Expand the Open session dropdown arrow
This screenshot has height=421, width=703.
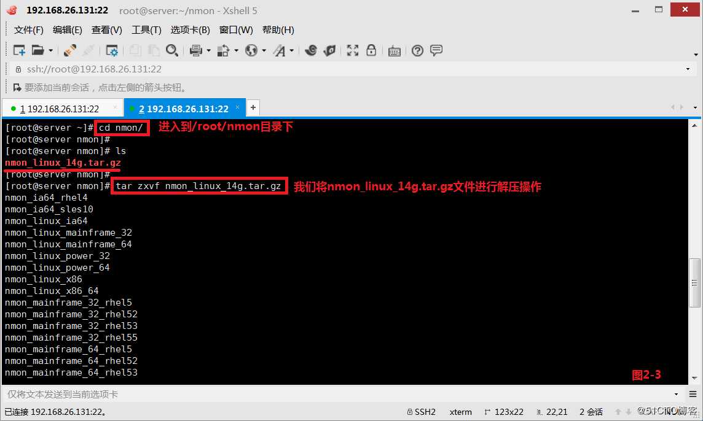(50, 50)
